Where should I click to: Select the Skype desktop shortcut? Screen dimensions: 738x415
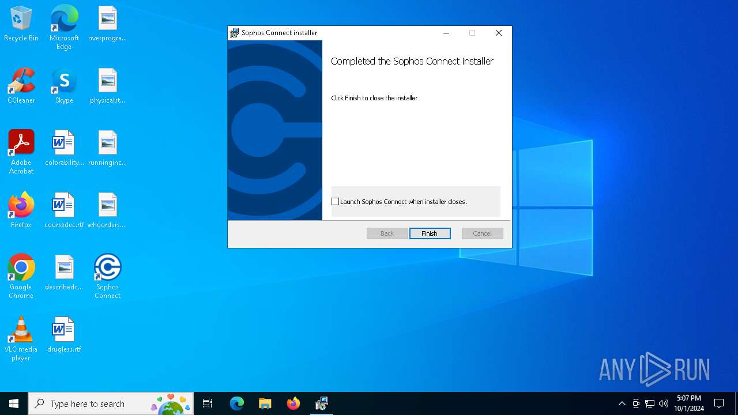click(x=64, y=86)
